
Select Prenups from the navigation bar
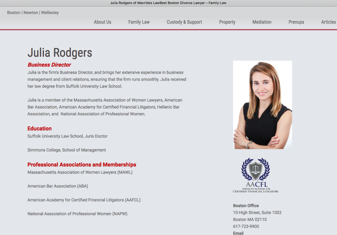point(296,22)
